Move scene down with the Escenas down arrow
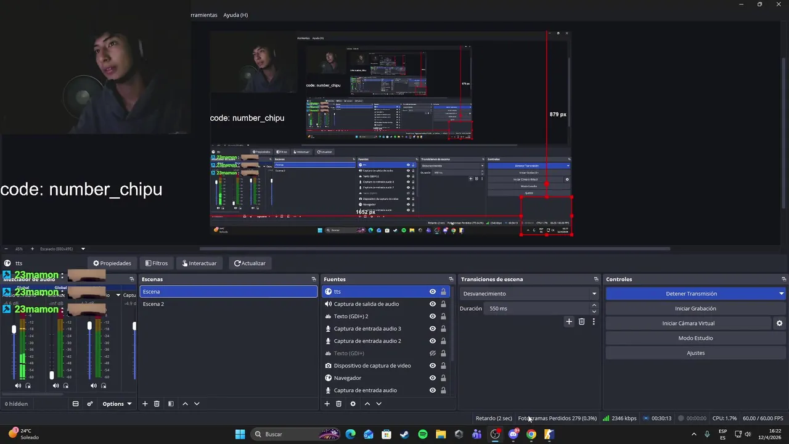789x444 pixels. point(197,404)
